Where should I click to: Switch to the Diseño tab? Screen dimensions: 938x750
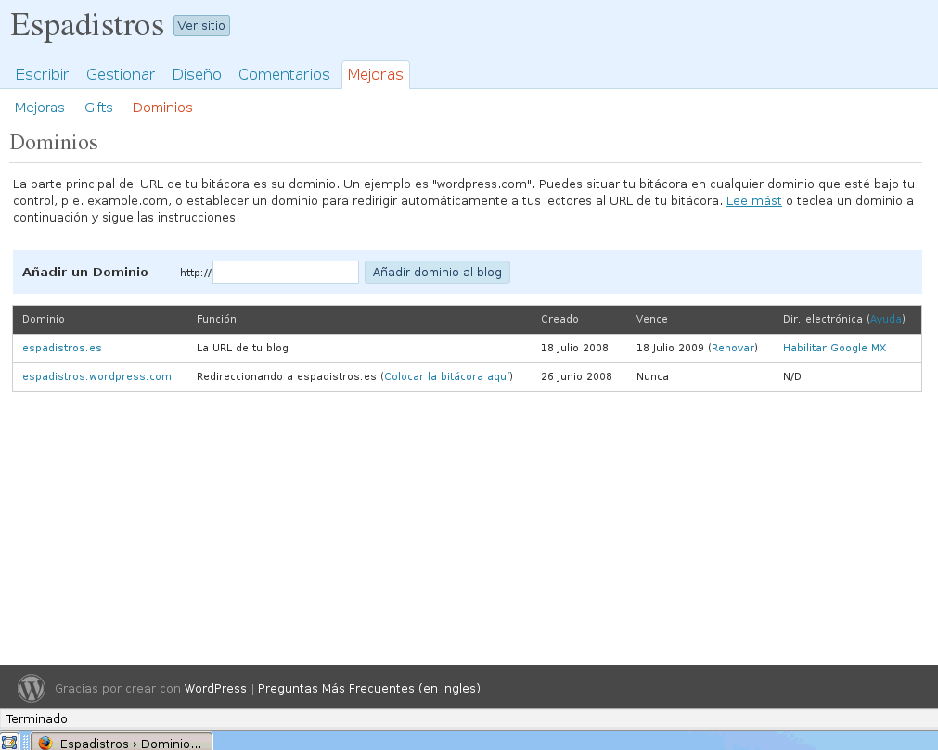click(x=197, y=74)
